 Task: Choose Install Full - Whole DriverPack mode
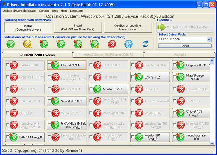[78, 27]
